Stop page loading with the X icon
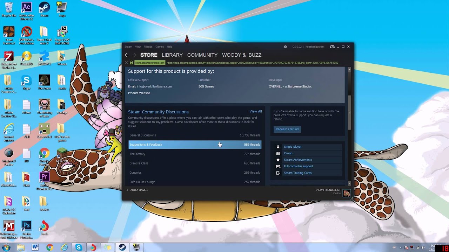The width and height of the screenshot is (449, 252). (127, 63)
